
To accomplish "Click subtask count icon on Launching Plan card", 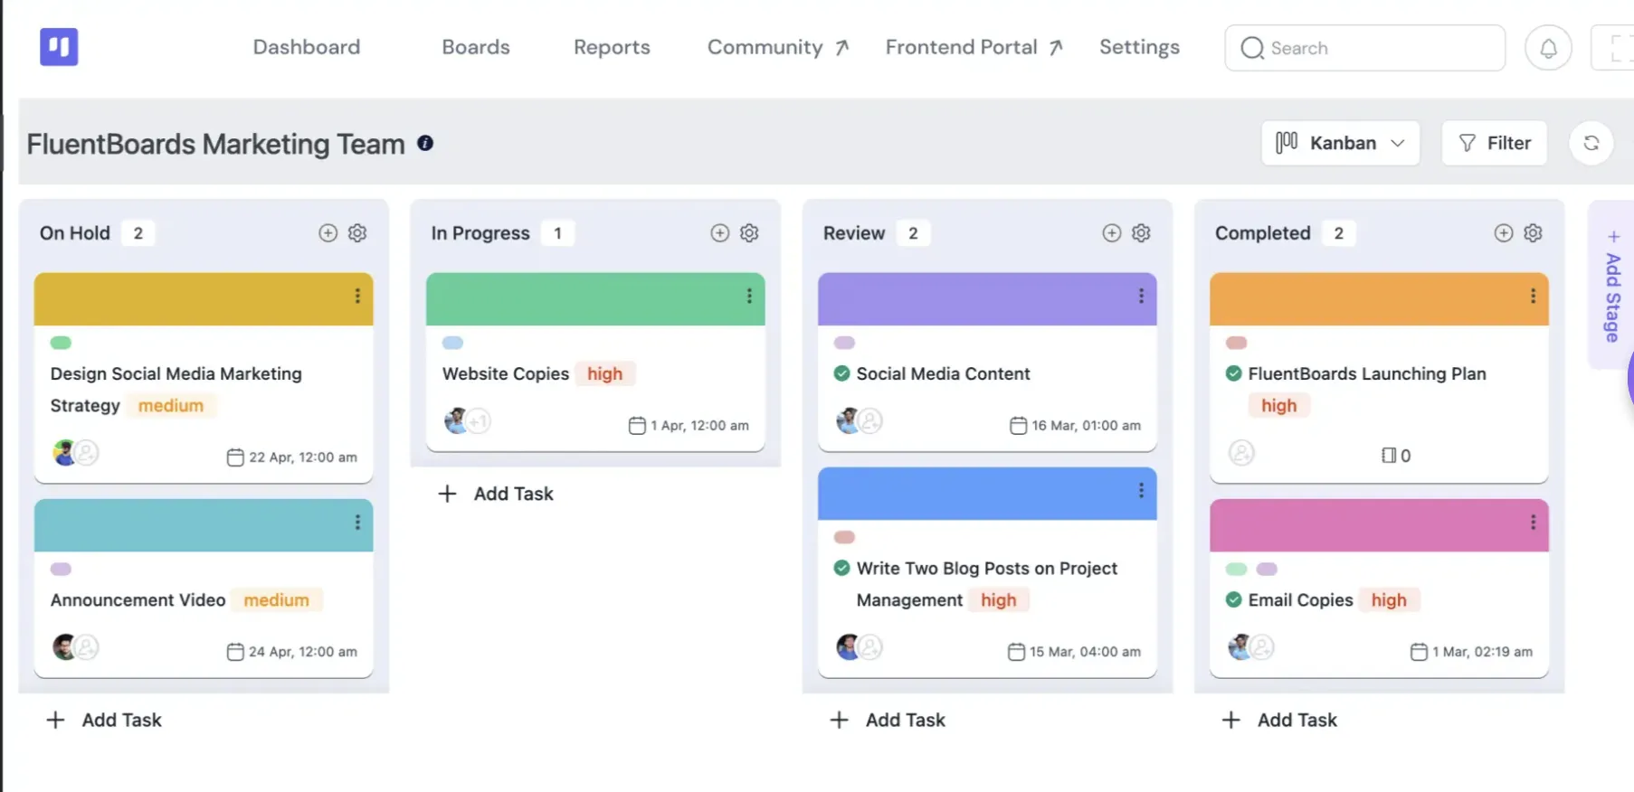I will (x=1395, y=456).
